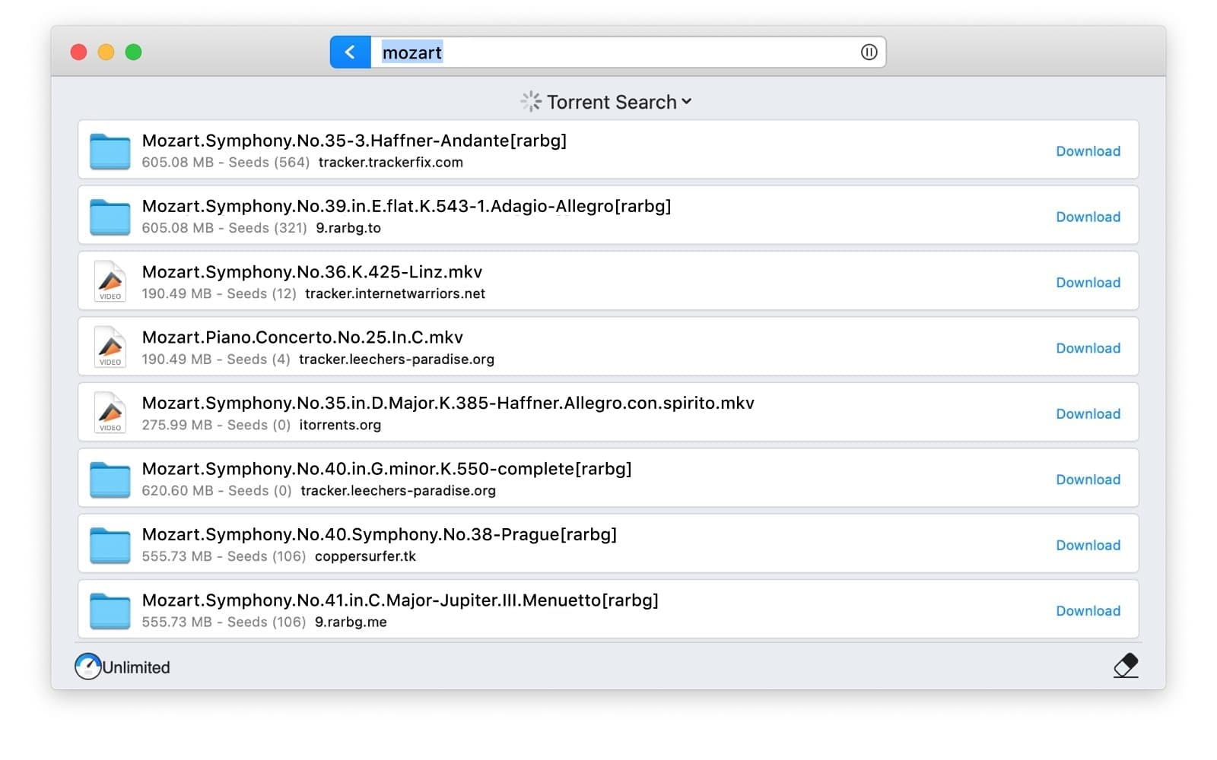
Task: Open the Symphony.No.41.Jupiter folder icon
Action: [110, 609]
